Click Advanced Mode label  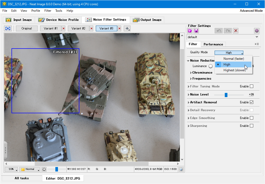point(251,11)
